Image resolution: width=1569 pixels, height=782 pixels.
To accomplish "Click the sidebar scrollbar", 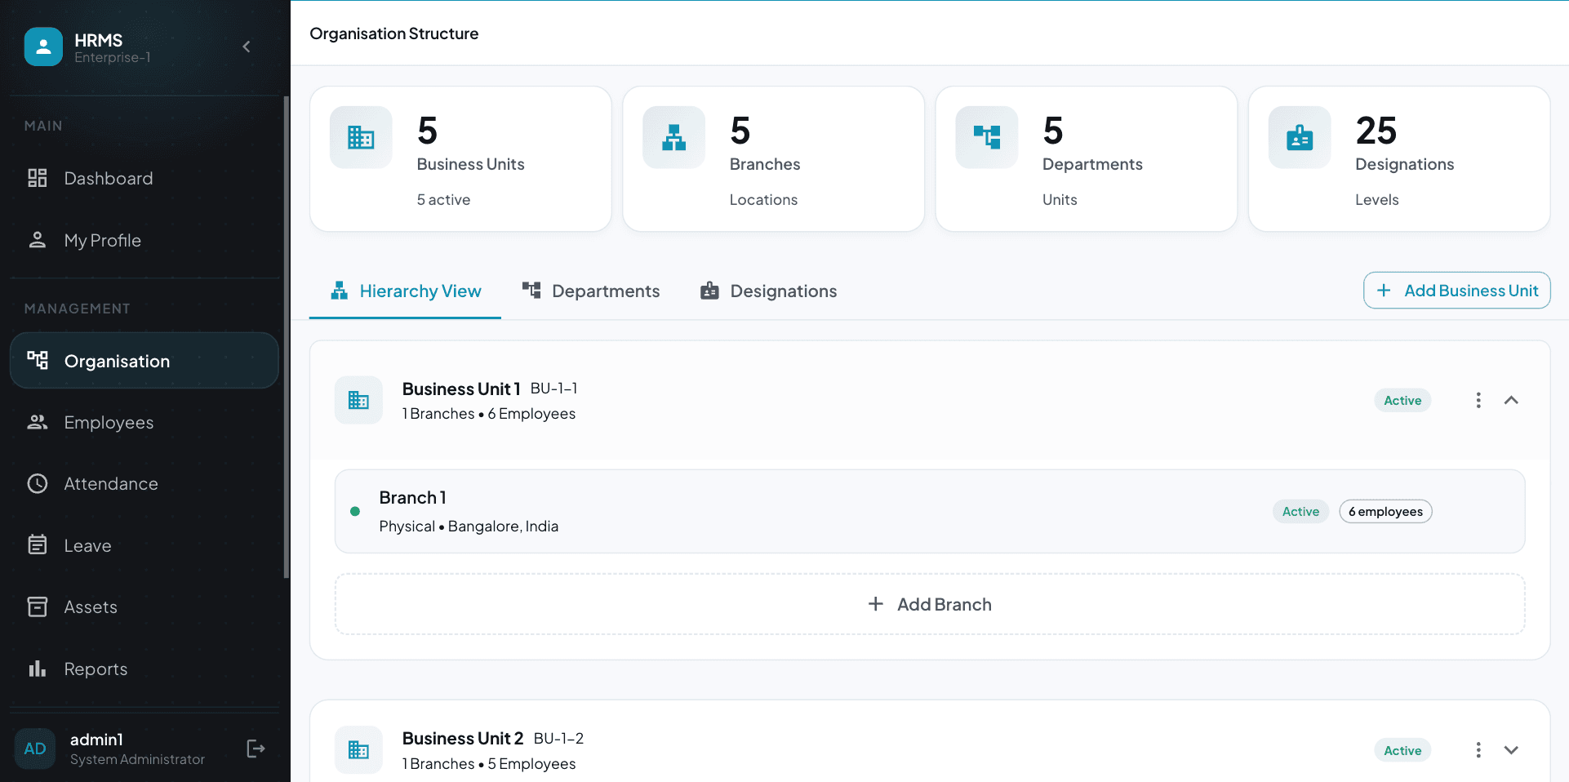I will coord(286,337).
